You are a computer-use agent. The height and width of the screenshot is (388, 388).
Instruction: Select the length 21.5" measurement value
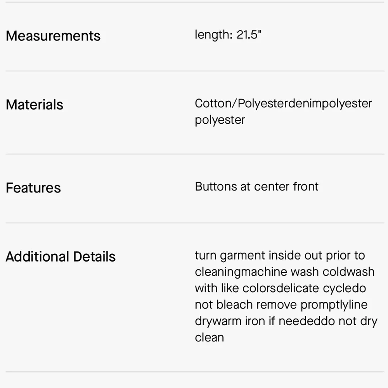(228, 35)
